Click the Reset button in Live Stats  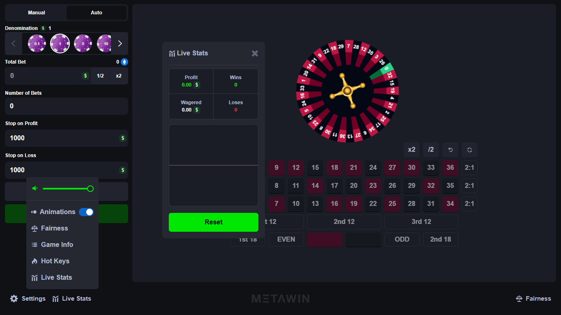click(214, 222)
